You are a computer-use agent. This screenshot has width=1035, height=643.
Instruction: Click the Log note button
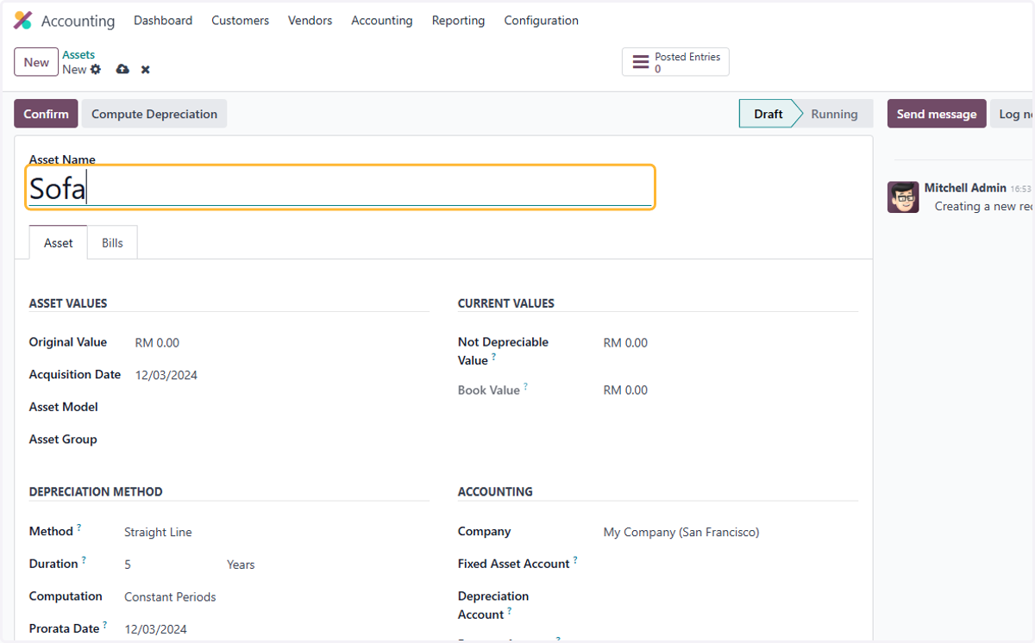click(x=1012, y=114)
